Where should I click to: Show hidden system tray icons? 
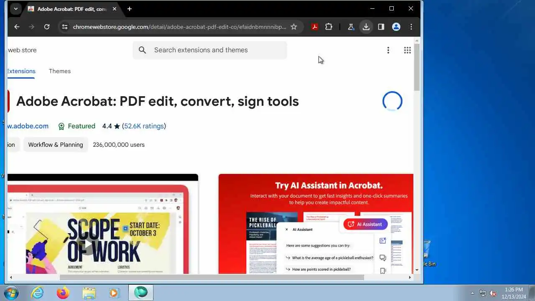(x=473, y=293)
